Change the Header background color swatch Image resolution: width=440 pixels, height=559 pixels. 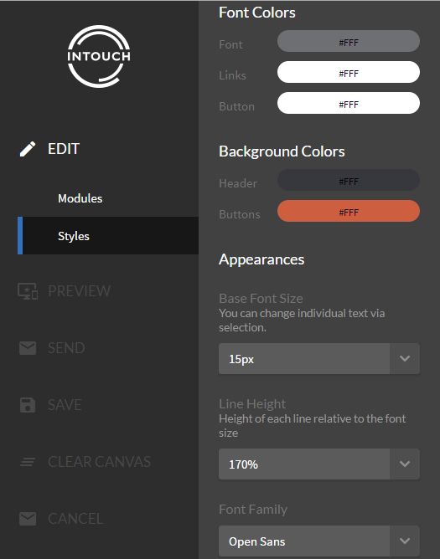tap(349, 180)
